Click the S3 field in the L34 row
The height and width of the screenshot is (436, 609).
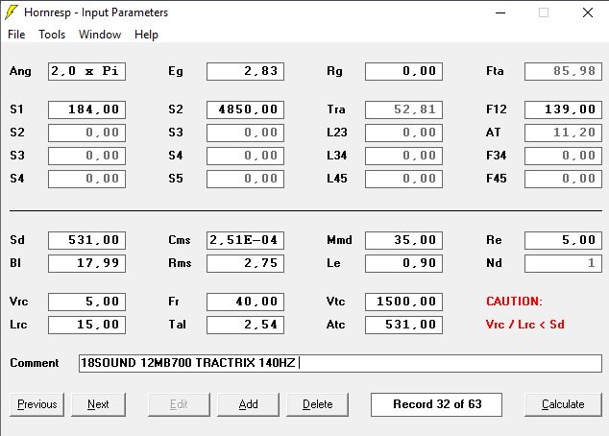click(x=86, y=156)
